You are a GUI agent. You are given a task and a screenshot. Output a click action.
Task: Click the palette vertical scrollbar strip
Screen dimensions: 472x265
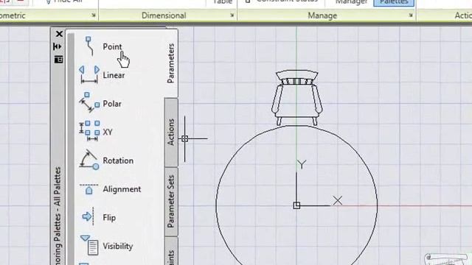pos(71,149)
